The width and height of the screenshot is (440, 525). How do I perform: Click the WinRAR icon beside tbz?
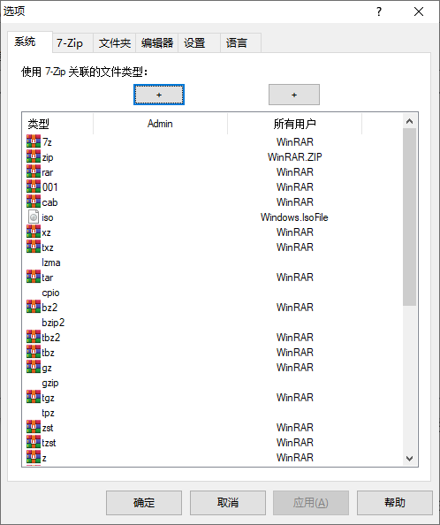[34, 353]
